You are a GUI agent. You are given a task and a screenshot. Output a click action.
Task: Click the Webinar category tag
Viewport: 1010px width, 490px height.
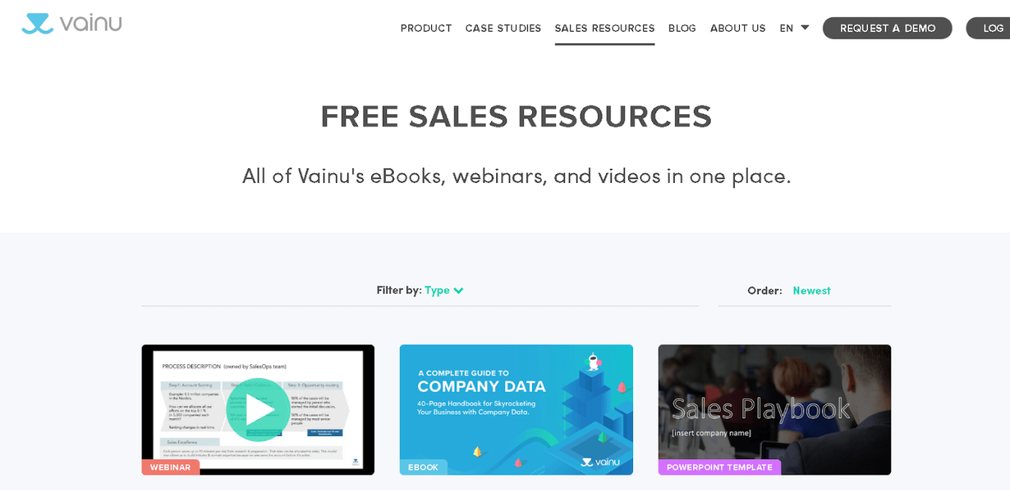pos(171,467)
